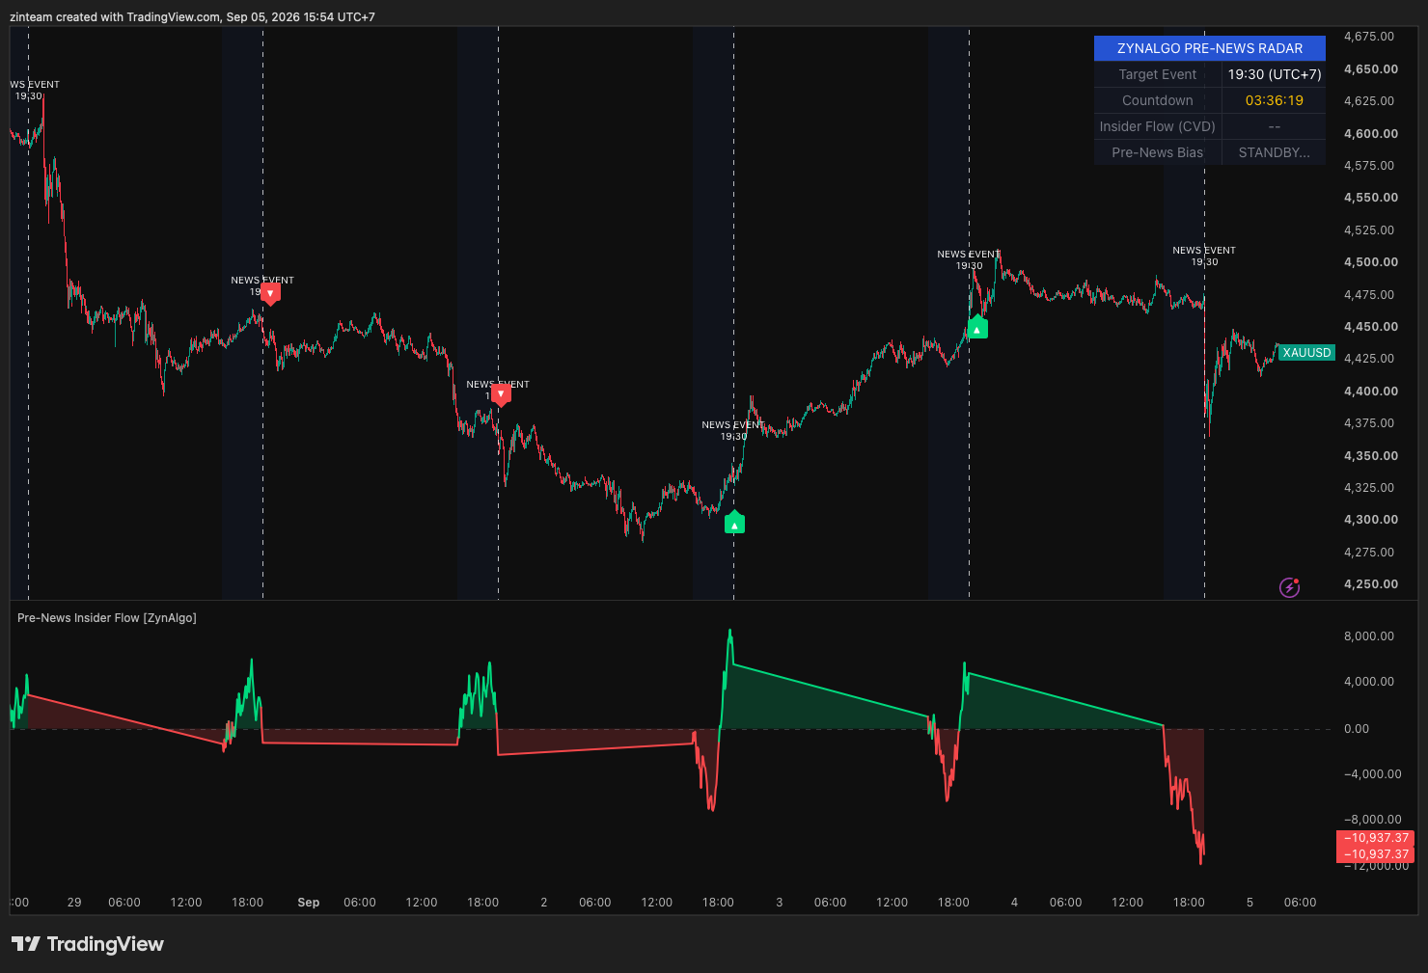Click the Countdown label cell

point(1158,100)
